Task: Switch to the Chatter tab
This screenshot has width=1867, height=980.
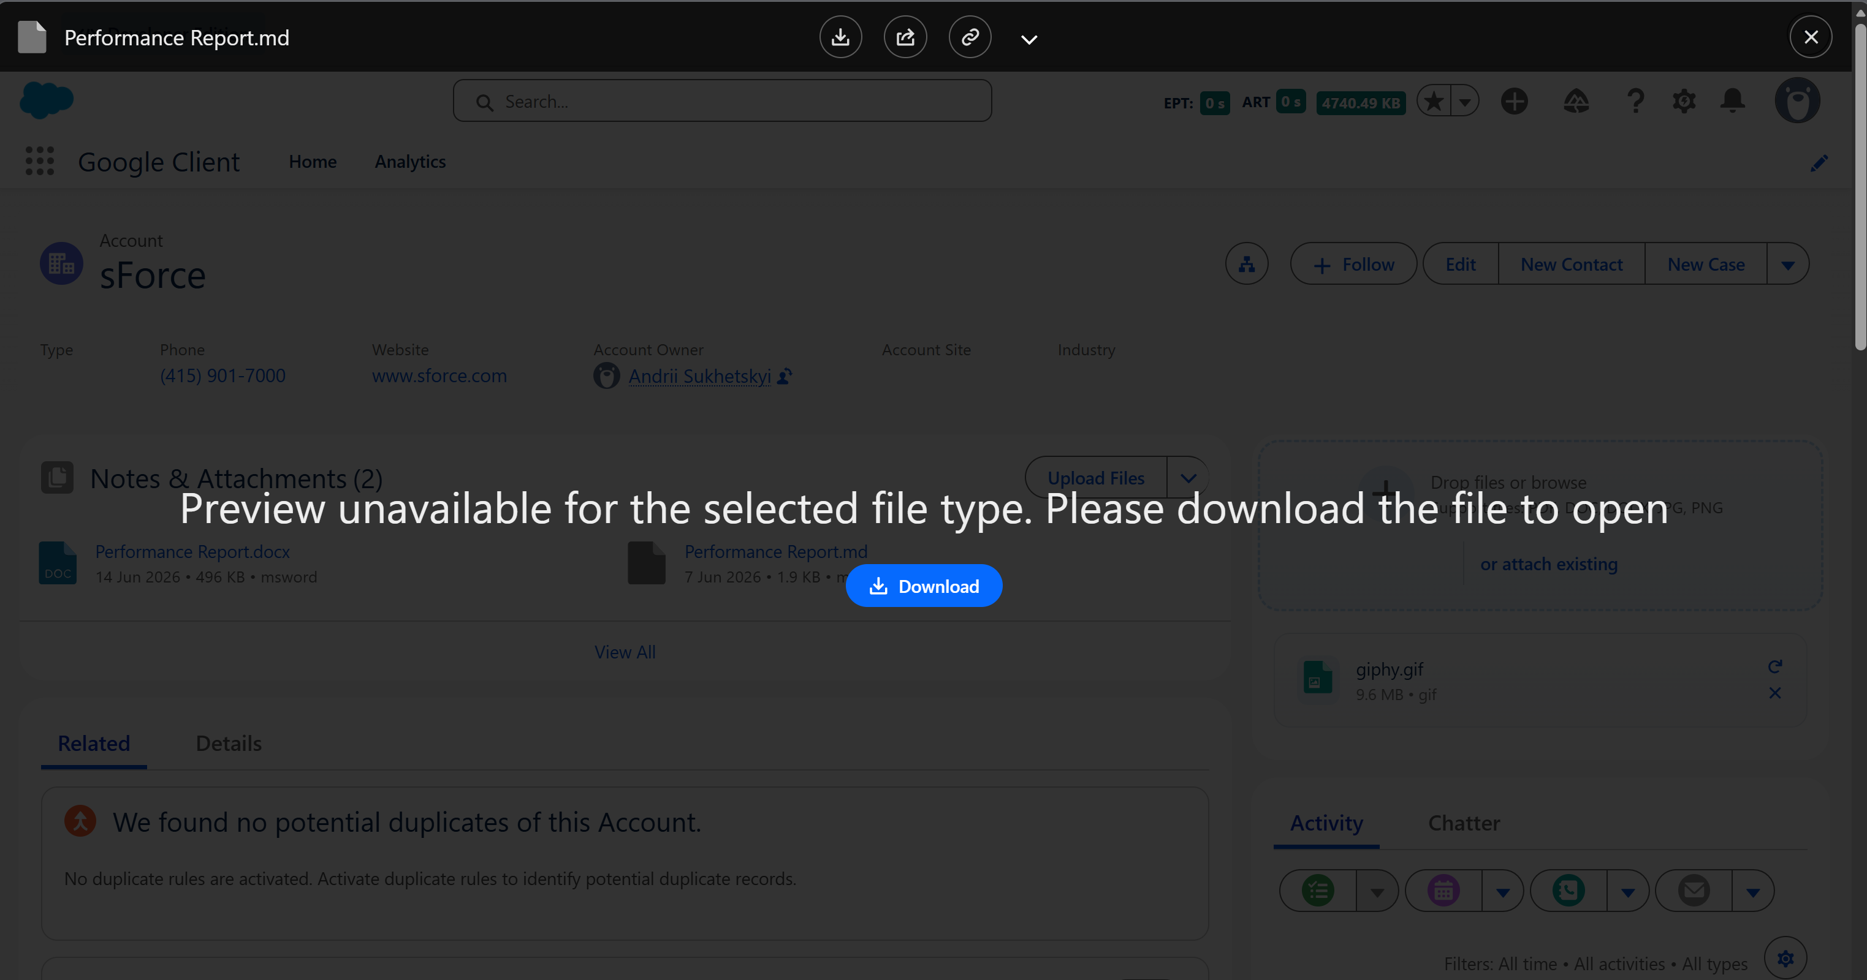Action: [1464, 823]
